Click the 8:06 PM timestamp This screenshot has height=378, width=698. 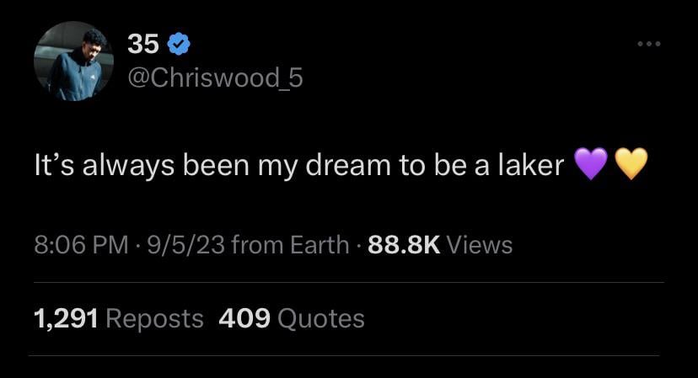click(82, 245)
